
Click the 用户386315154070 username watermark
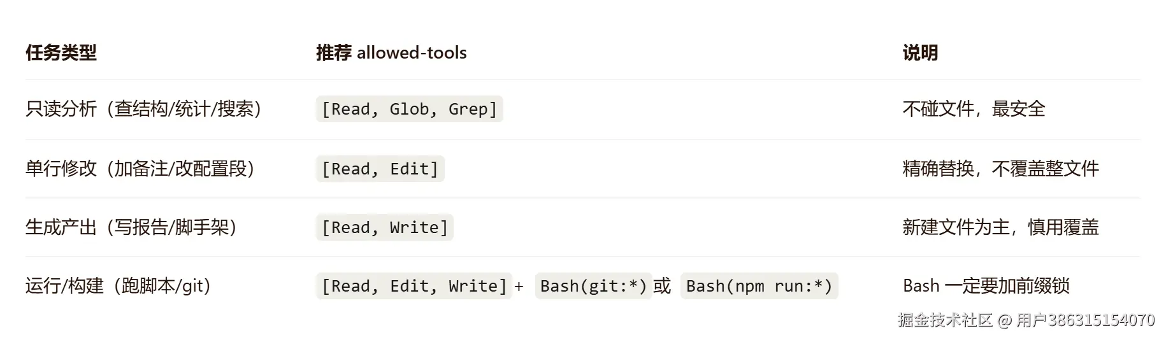tap(1085, 320)
